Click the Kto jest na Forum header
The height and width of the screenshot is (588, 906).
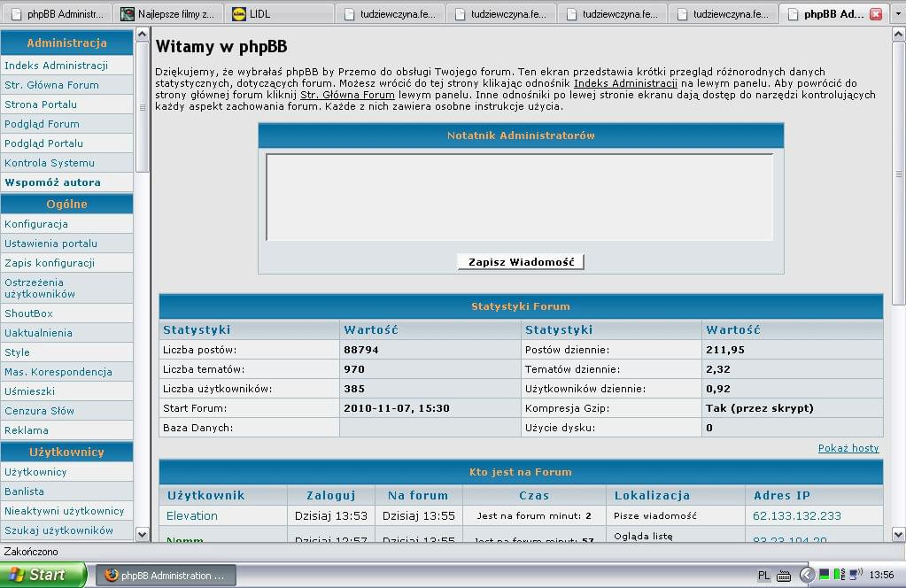[521, 473]
